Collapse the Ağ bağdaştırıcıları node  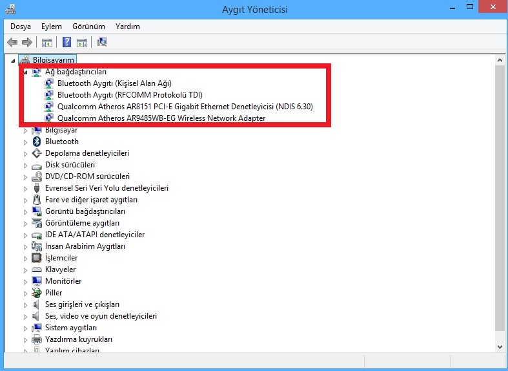pyautogui.click(x=26, y=72)
